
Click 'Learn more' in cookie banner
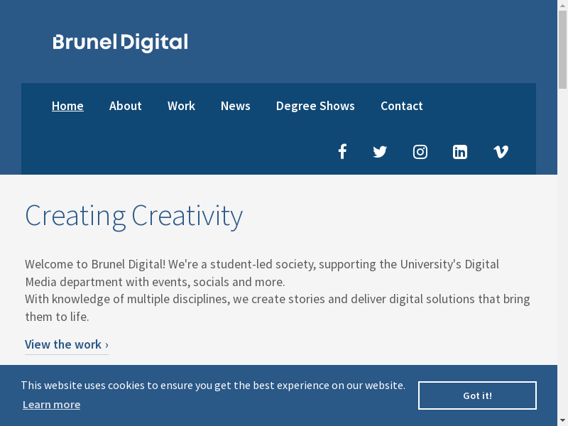[51, 404]
